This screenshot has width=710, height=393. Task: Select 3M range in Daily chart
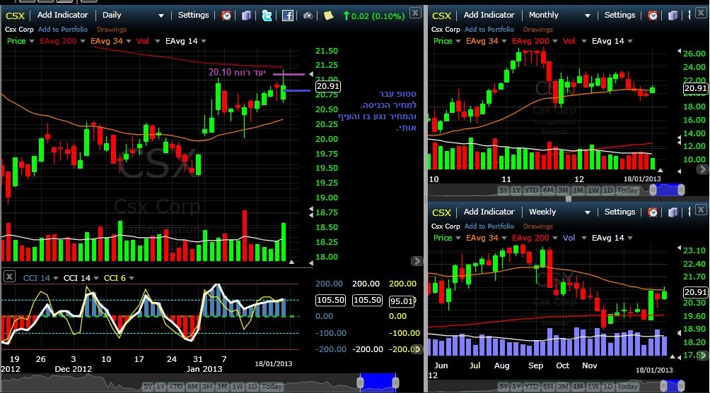pos(207,387)
